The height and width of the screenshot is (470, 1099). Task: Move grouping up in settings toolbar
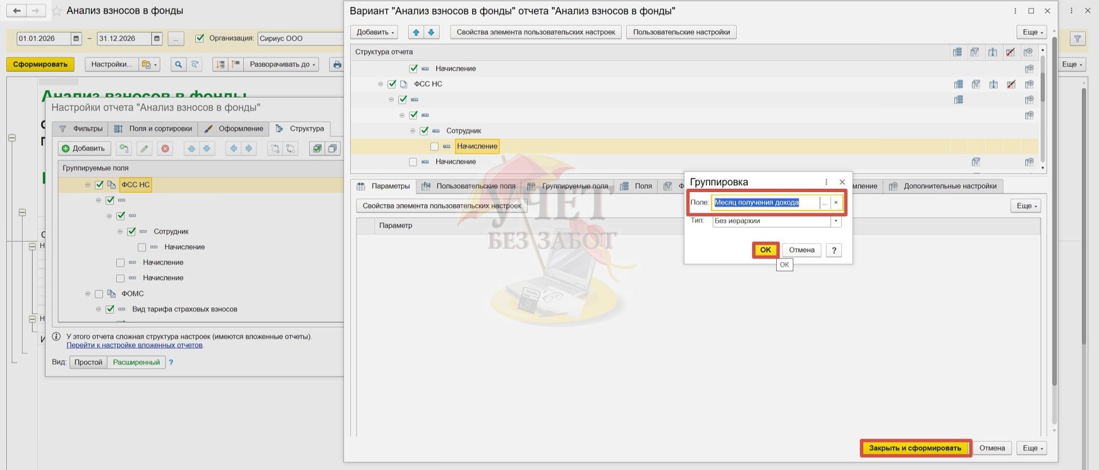191,149
